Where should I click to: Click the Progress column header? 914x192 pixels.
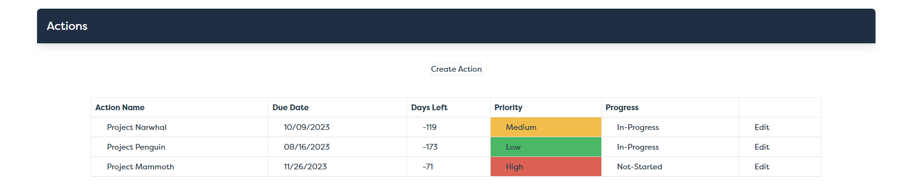[x=622, y=107]
